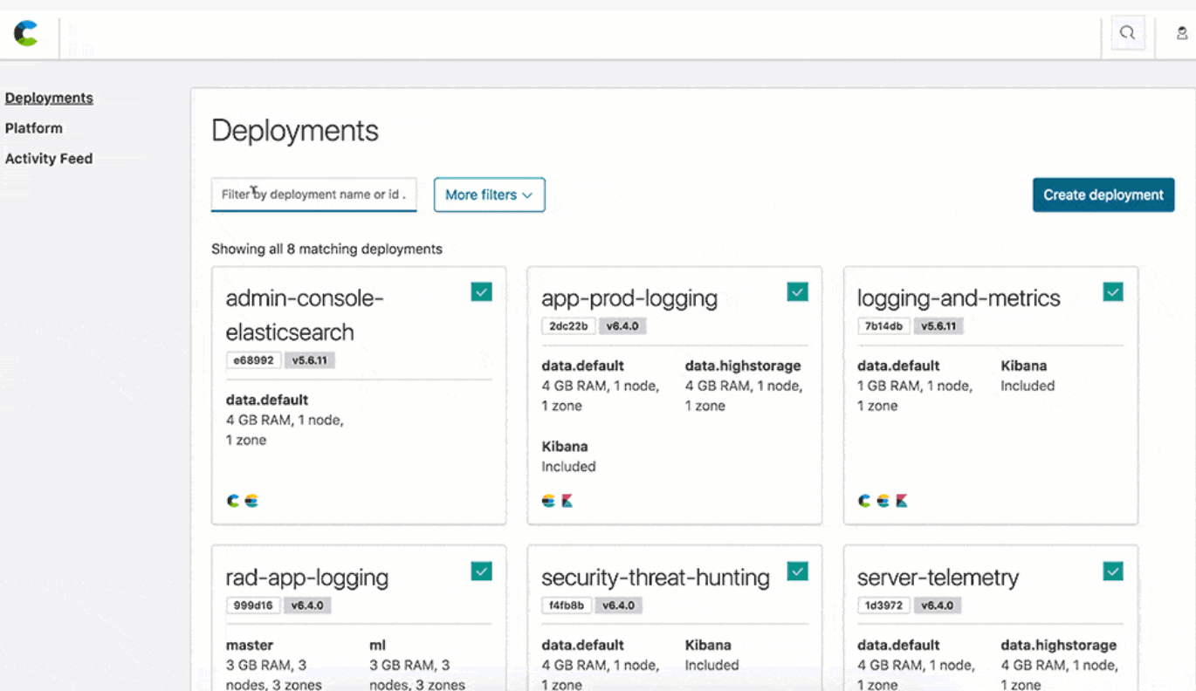Expand the More filters dropdown
This screenshot has width=1196, height=691.
(490, 195)
